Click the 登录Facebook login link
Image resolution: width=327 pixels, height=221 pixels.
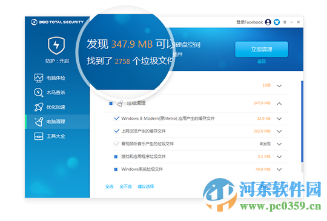tap(249, 22)
